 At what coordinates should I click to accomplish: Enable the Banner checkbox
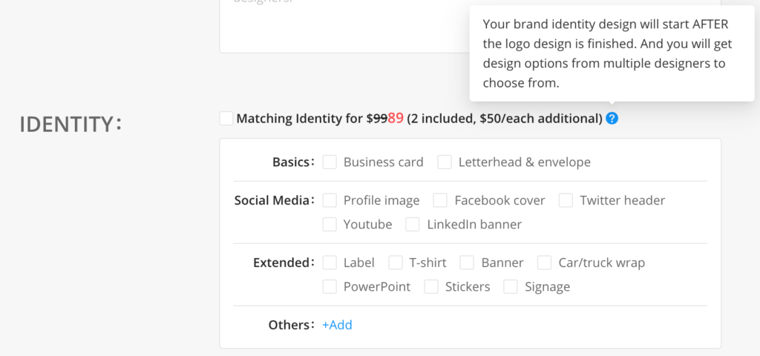[x=467, y=263]
